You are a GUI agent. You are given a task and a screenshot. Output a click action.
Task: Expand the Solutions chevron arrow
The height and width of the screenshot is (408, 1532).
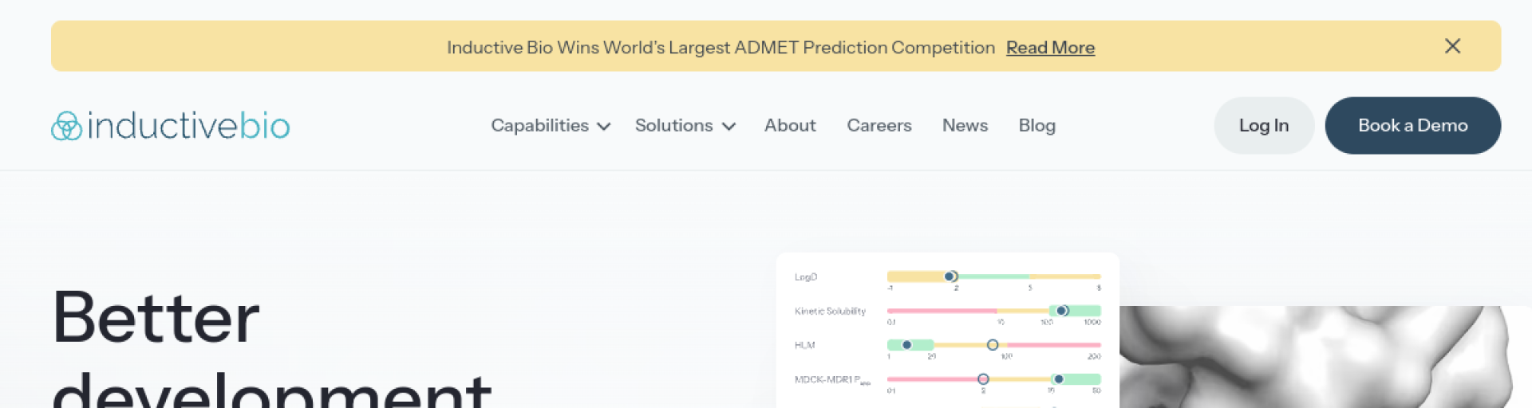(x=728, y=127)
